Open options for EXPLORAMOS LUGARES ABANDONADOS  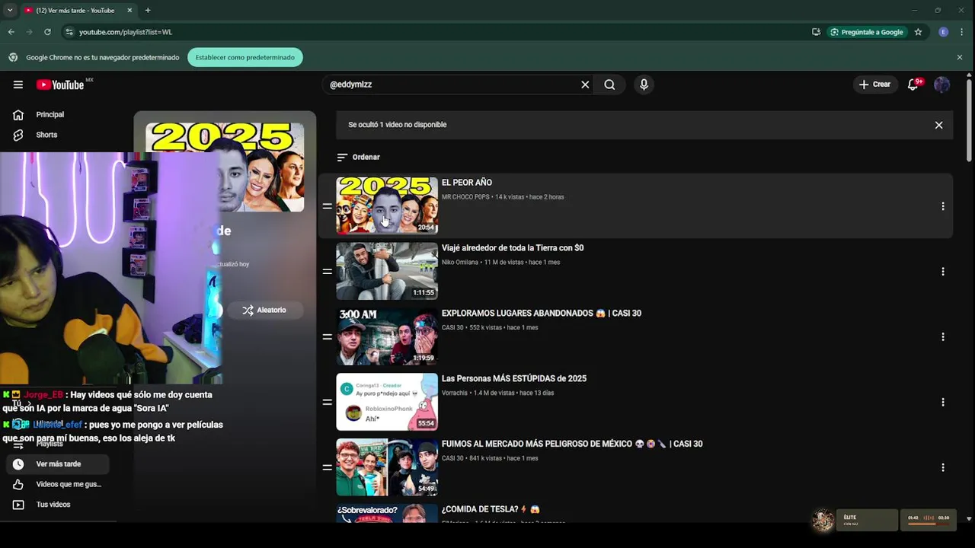[x=942, y=337]
